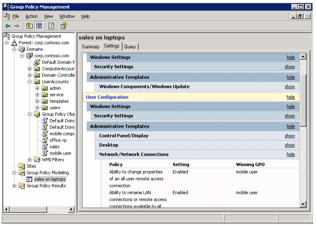This screenshot has width=316, height=225.
Task: Open the Action menu
Action: coord(31,17)
